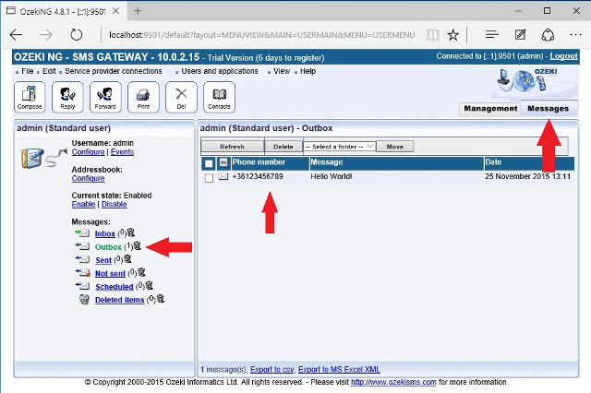Viewport: 591px width, 393px height.
Task: Open browser reading view icon
Action: point(433,35)
